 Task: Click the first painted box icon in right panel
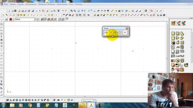tap(173, 23)
